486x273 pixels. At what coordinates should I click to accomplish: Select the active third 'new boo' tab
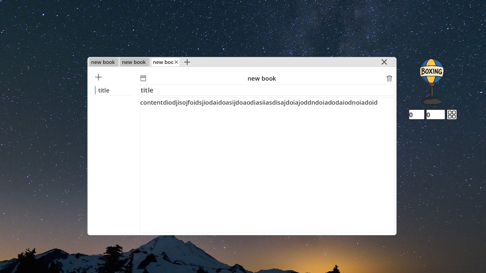pos(163,62)
